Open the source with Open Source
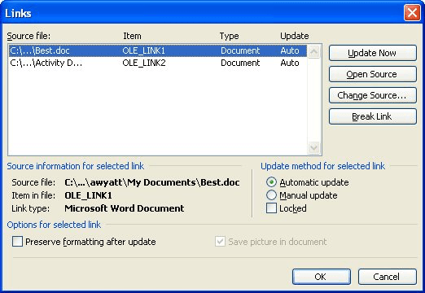Image resolution: width=425 pixels, height=293 pixels. click(373, 74)
